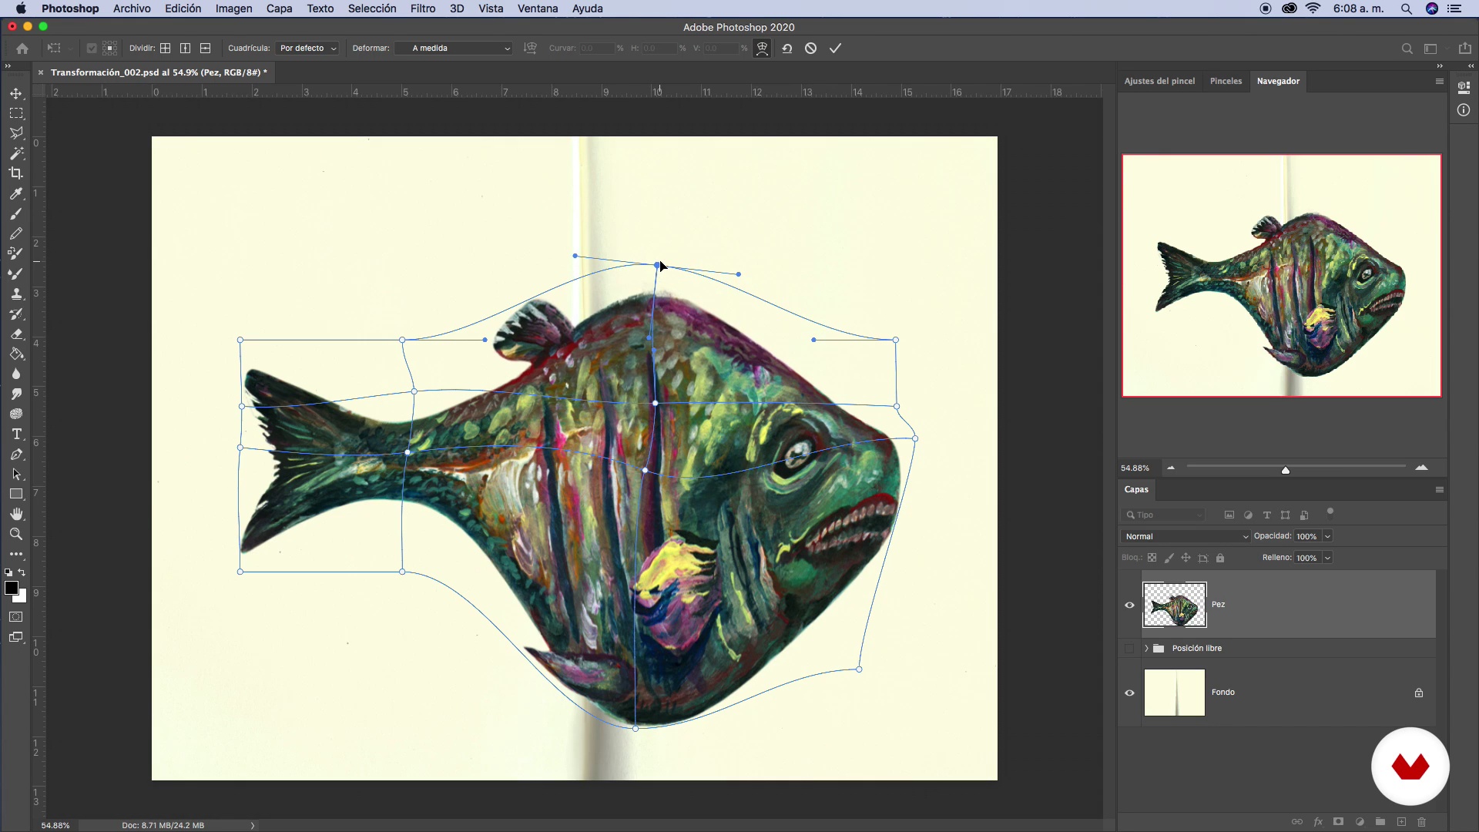
Task: Select the Move tool
Action: [x=16, y=93]
